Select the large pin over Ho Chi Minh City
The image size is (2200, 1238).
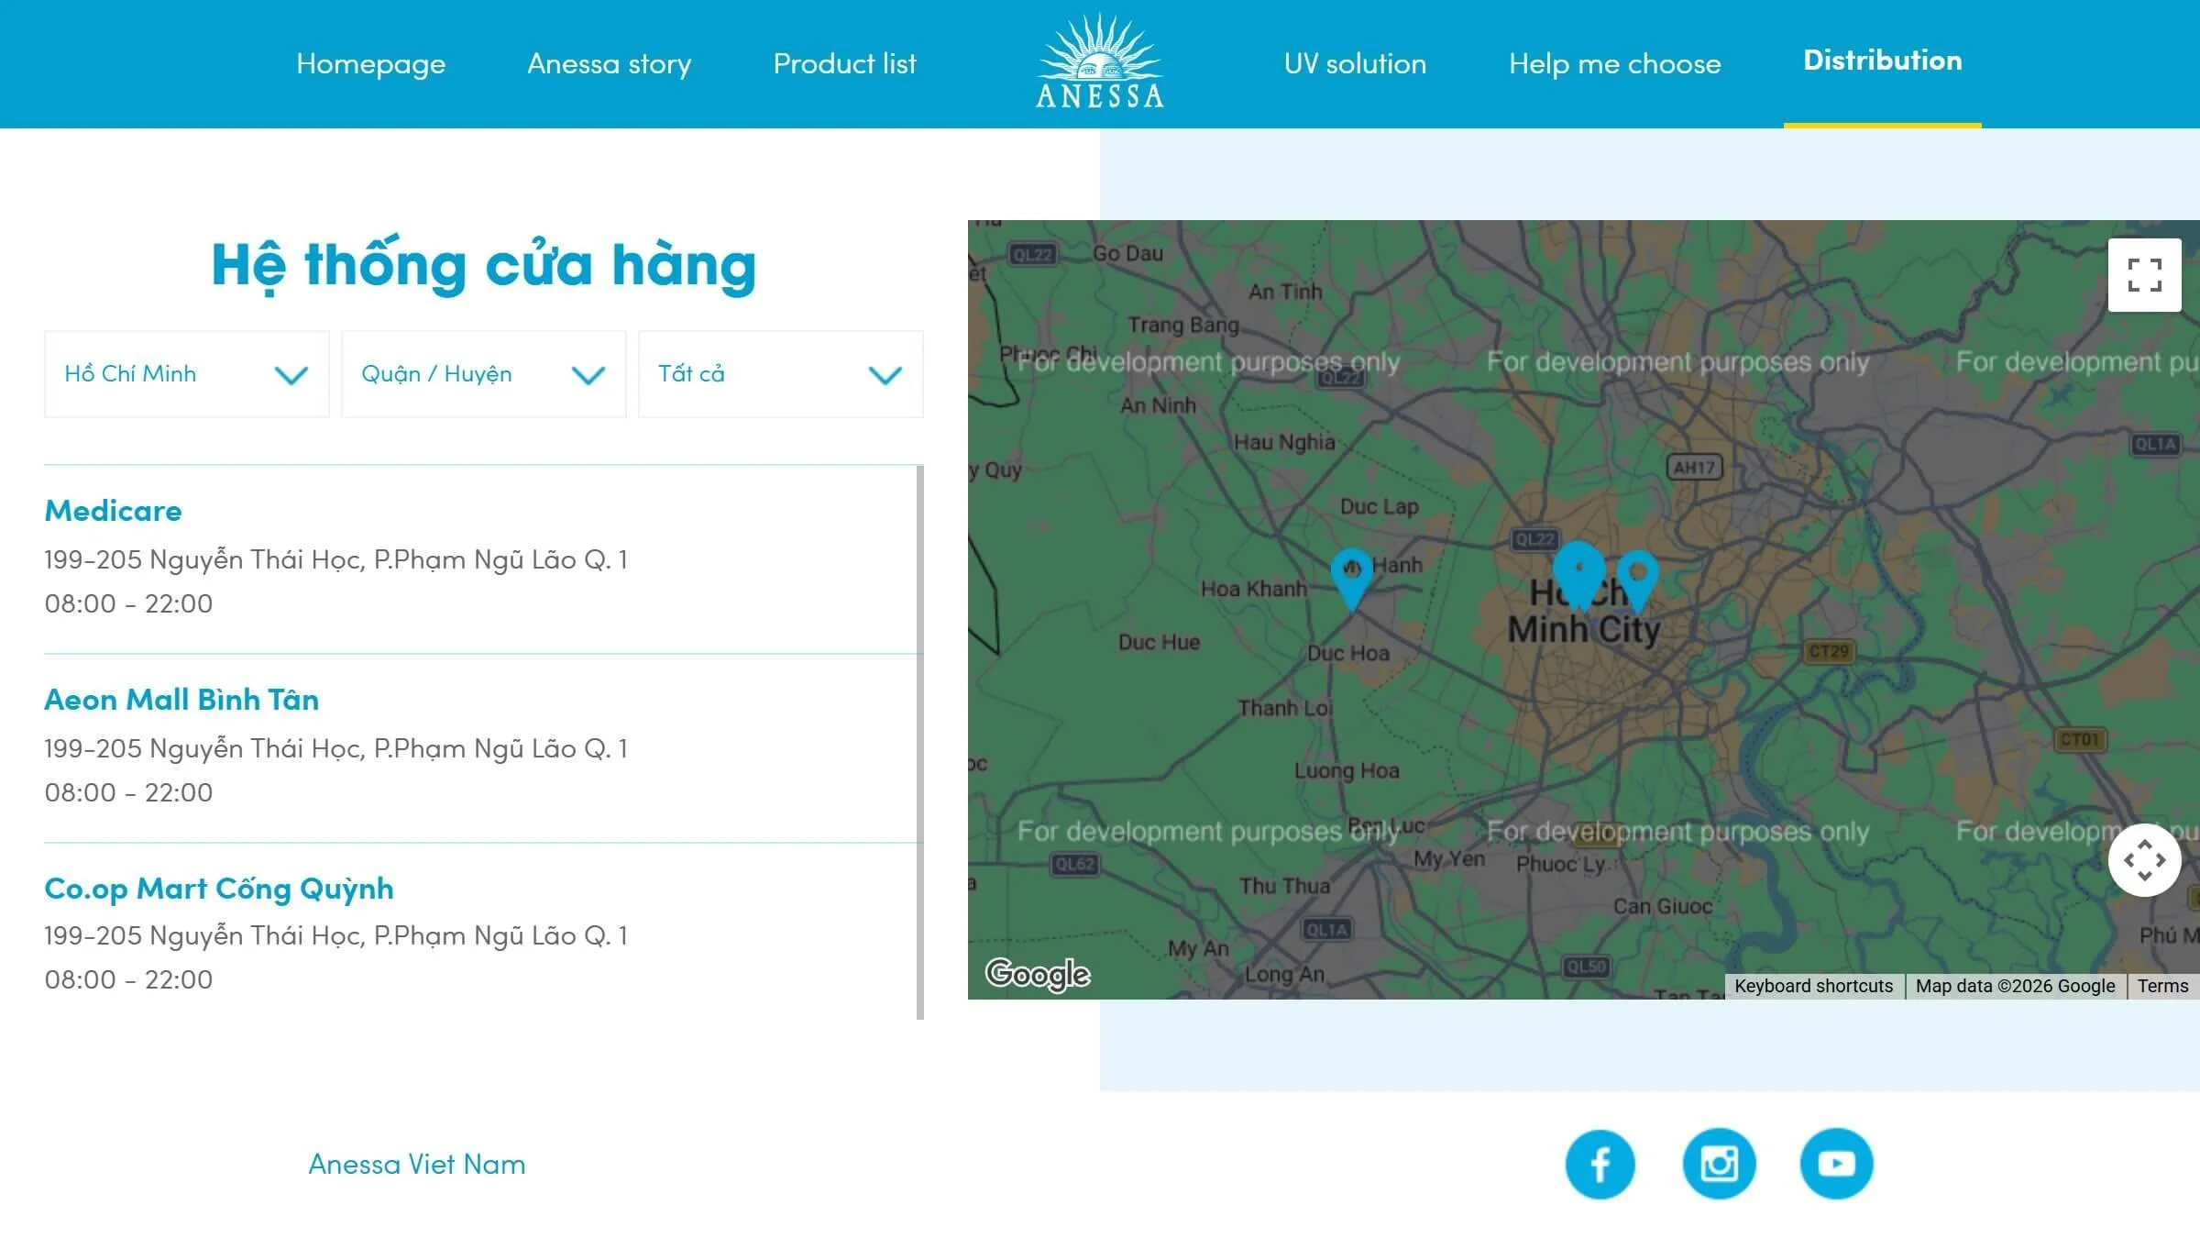pyautogui.click(x=1578, y=575)
